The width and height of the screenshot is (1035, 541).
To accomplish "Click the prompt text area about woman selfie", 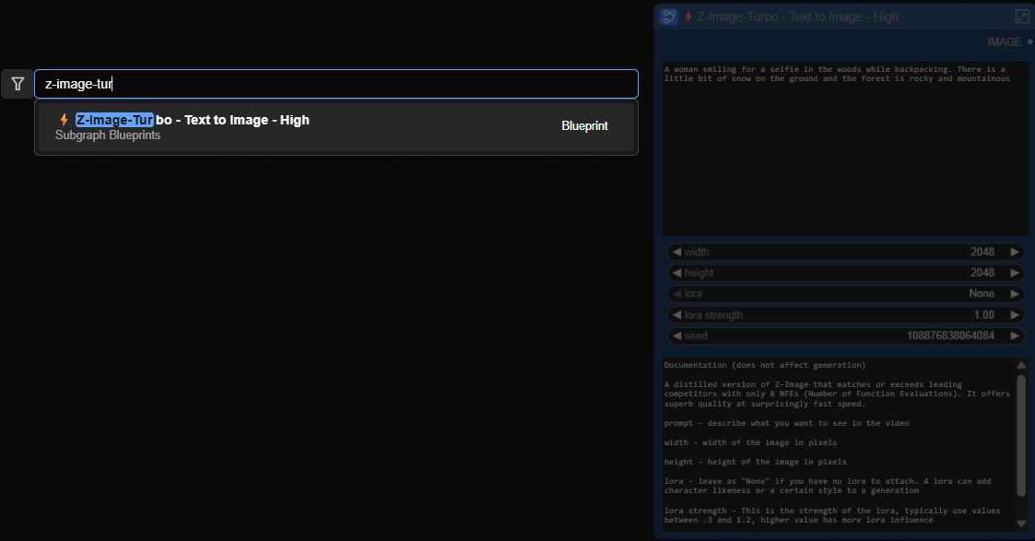I will (x=844, y=147).
